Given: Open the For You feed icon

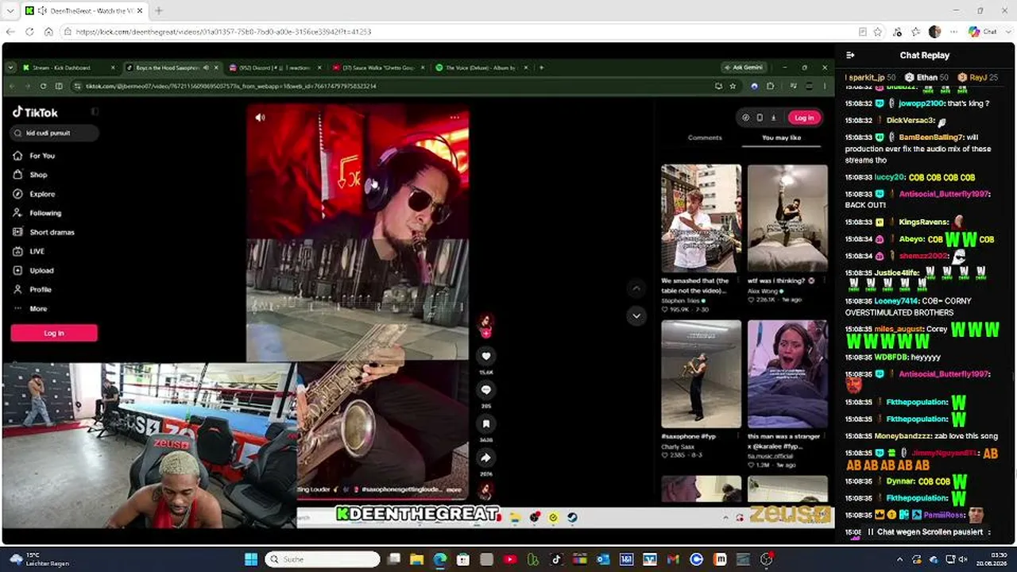Looking at the screenshot, I should pos(17,156).
